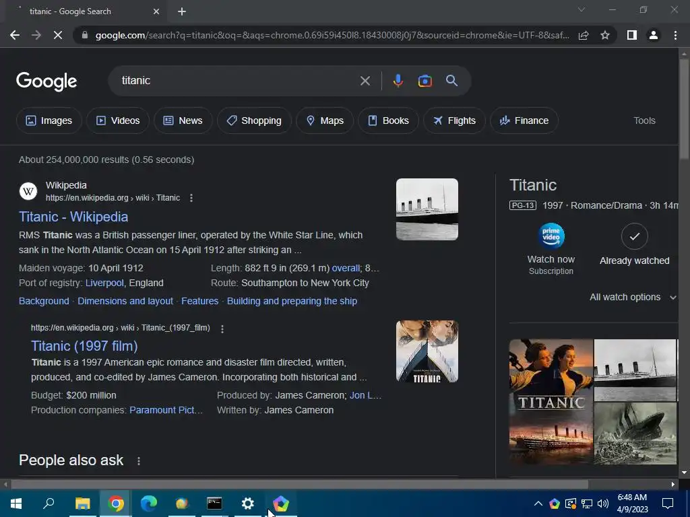The width and height of the screenshot is (690, 517).
Task: Click the Google logo
Action: [x=46, y=81]
